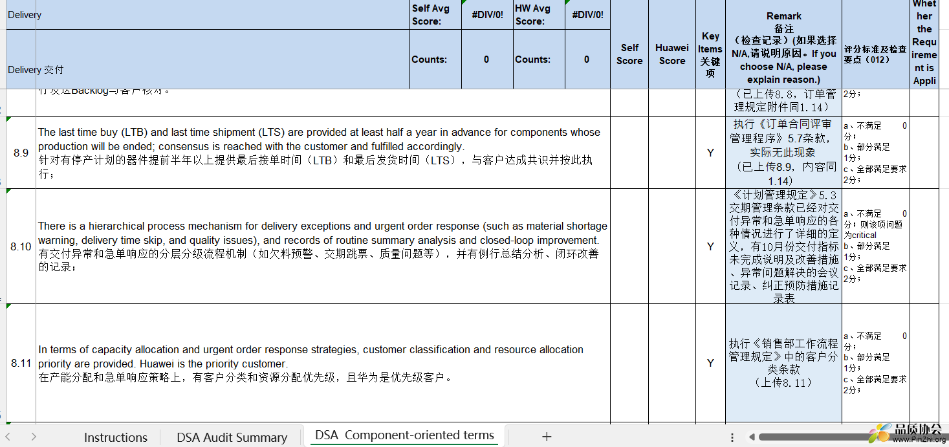Select scoring criteria cell for row 8.9
Viewport: 949px width, 447px height.
point(876,153)
